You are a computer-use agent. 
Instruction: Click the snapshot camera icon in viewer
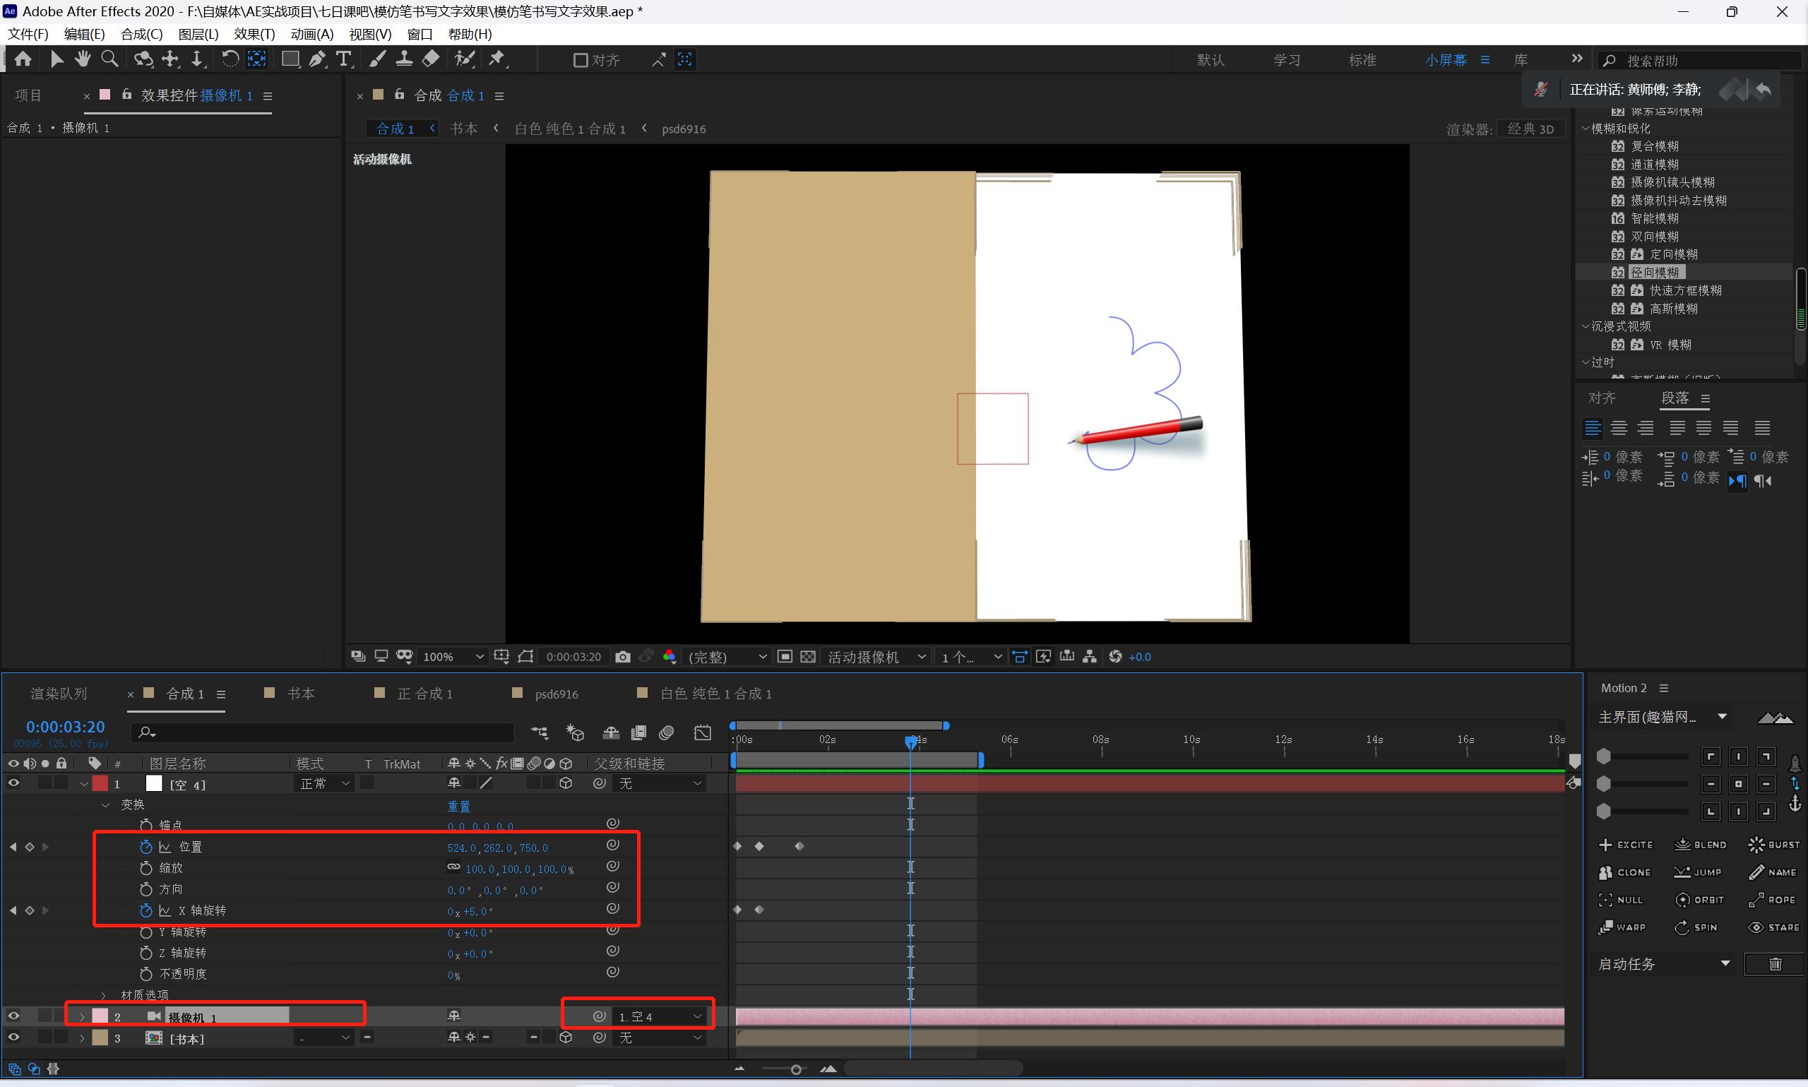(x=622, y=657)
